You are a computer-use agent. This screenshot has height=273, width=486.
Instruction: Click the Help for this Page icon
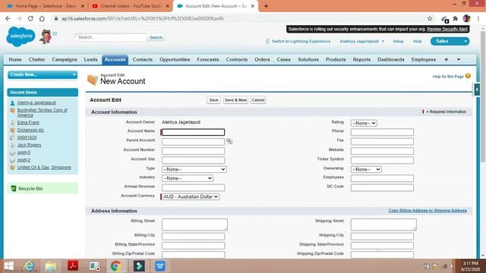(x=468, y=76)
